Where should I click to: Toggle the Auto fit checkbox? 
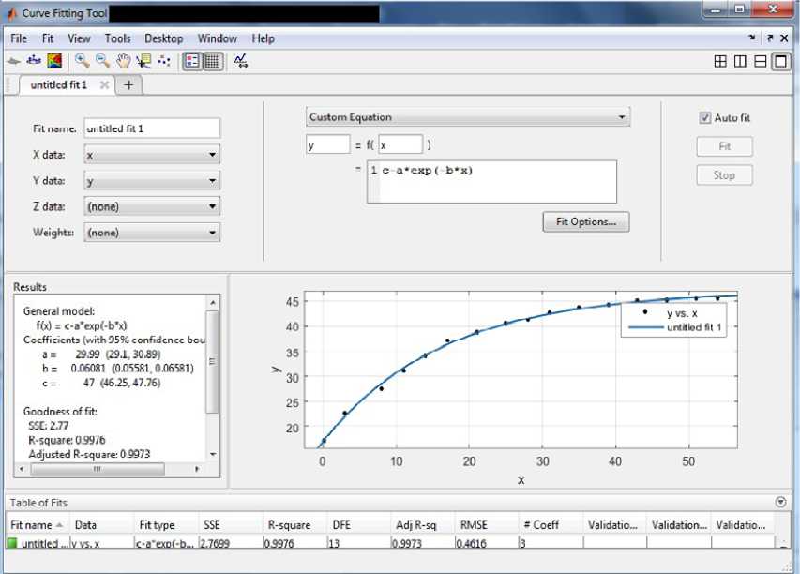(x=705, y=118)
